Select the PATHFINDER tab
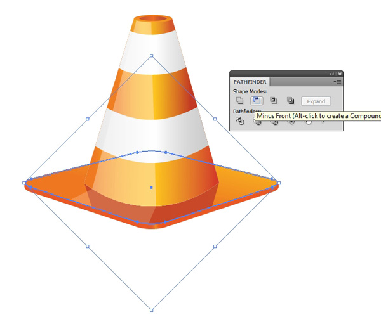The width and height of the screenshot is (381, 317). (x=250, y=82)
